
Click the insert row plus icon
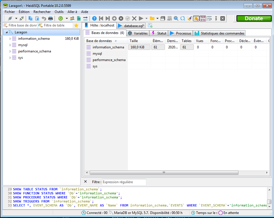(x=114, y=18)
